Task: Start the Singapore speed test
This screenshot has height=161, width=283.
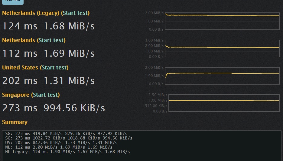Action: [45, 95]
